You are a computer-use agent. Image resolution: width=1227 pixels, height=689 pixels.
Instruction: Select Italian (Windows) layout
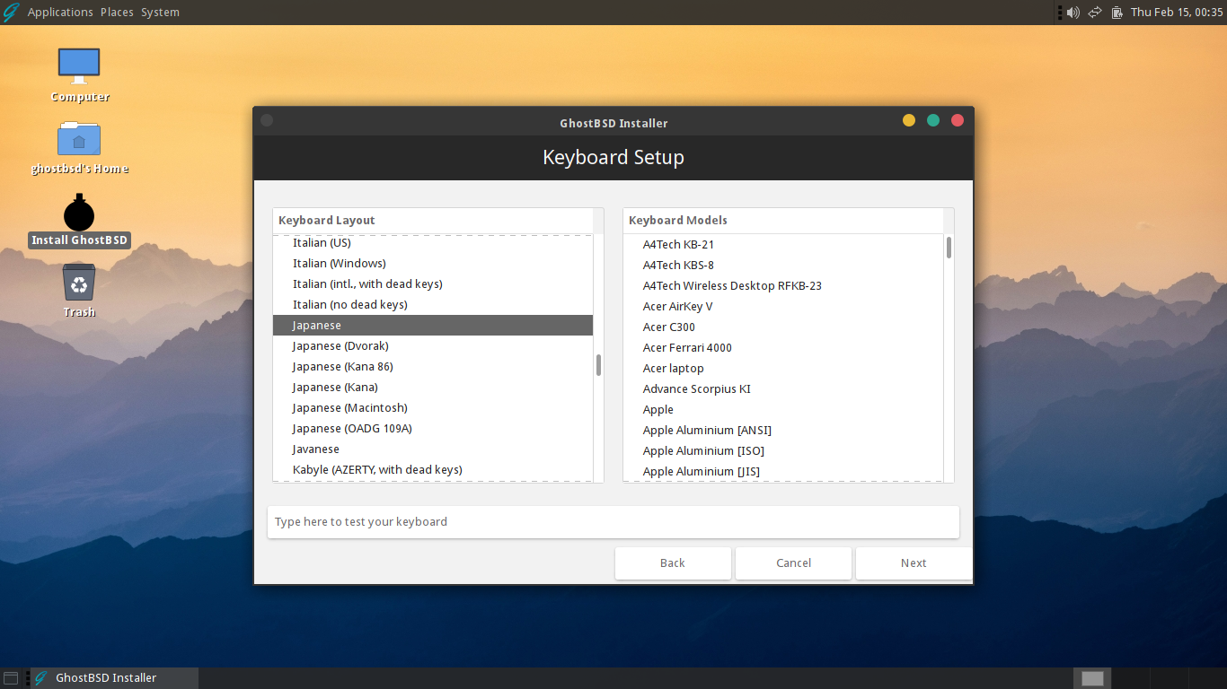(x=433, y=264)
